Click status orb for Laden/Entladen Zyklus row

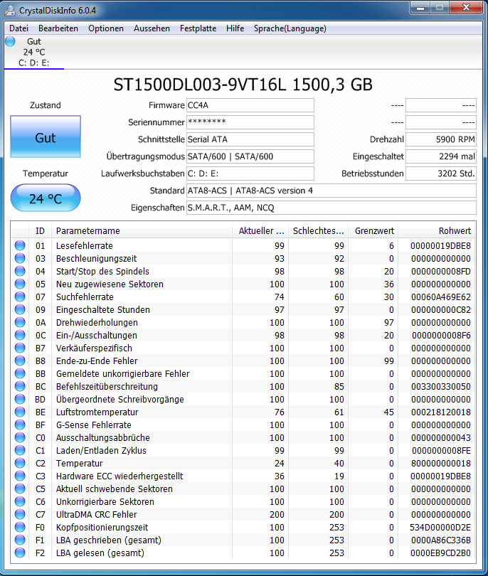(x=20, y=450)
